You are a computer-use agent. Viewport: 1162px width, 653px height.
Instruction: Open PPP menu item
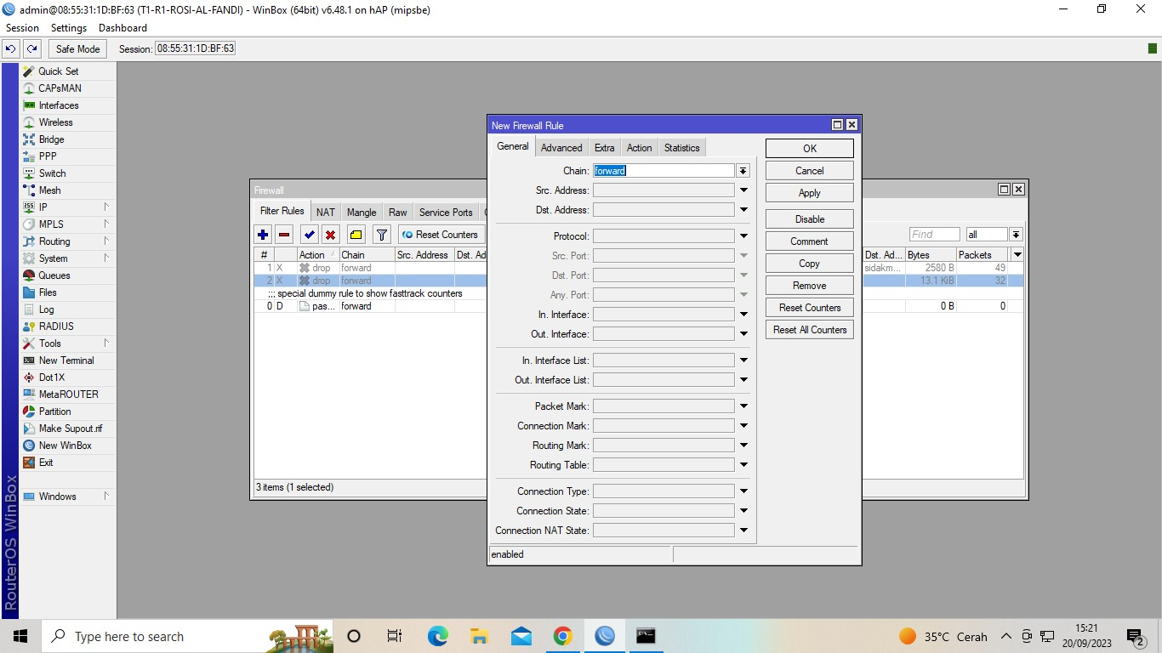coord(48,156)
